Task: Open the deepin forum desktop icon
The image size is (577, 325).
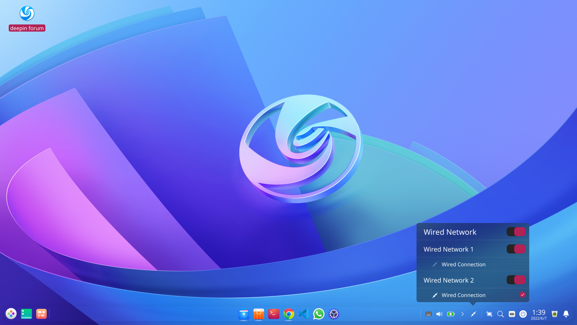Action: tap(27, 18)
